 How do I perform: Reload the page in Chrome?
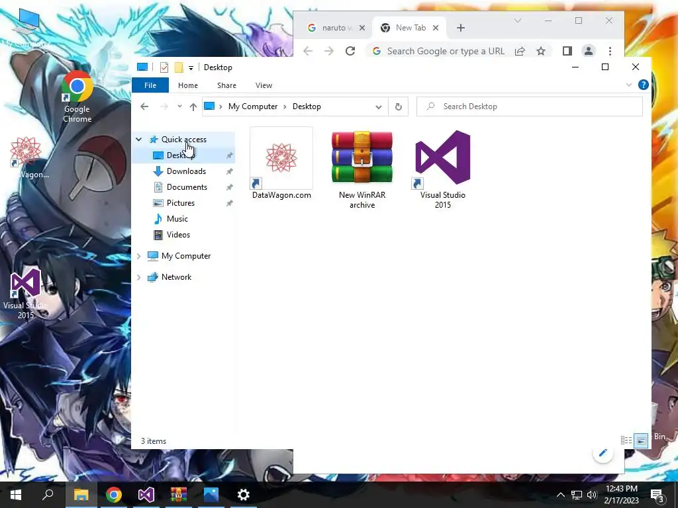[x=350, y=51]
